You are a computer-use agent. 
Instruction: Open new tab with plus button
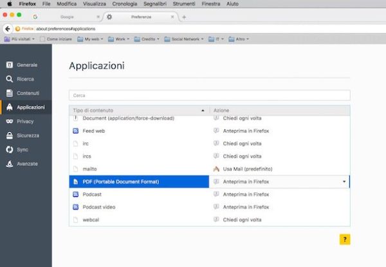click(x=184, y=17)
